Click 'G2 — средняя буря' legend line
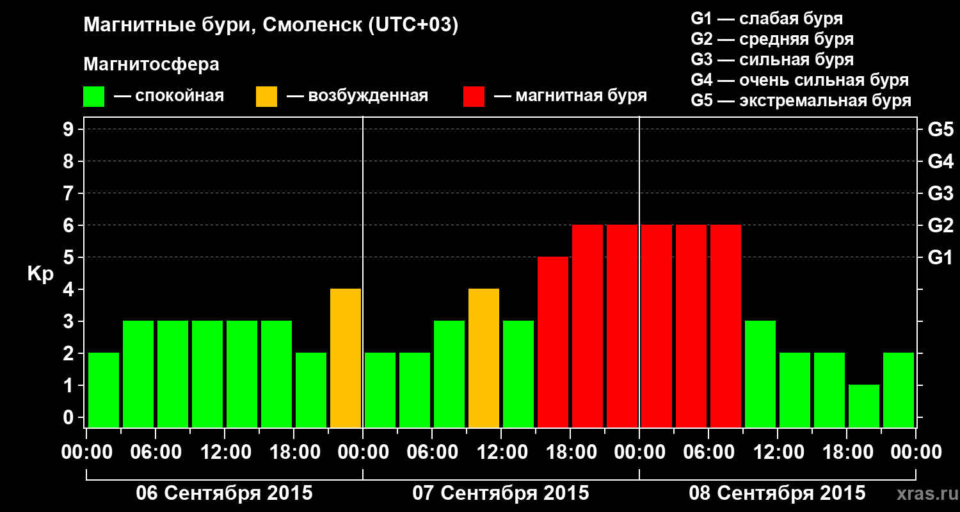This screenshot has width=960, height=512. (772, 39)
